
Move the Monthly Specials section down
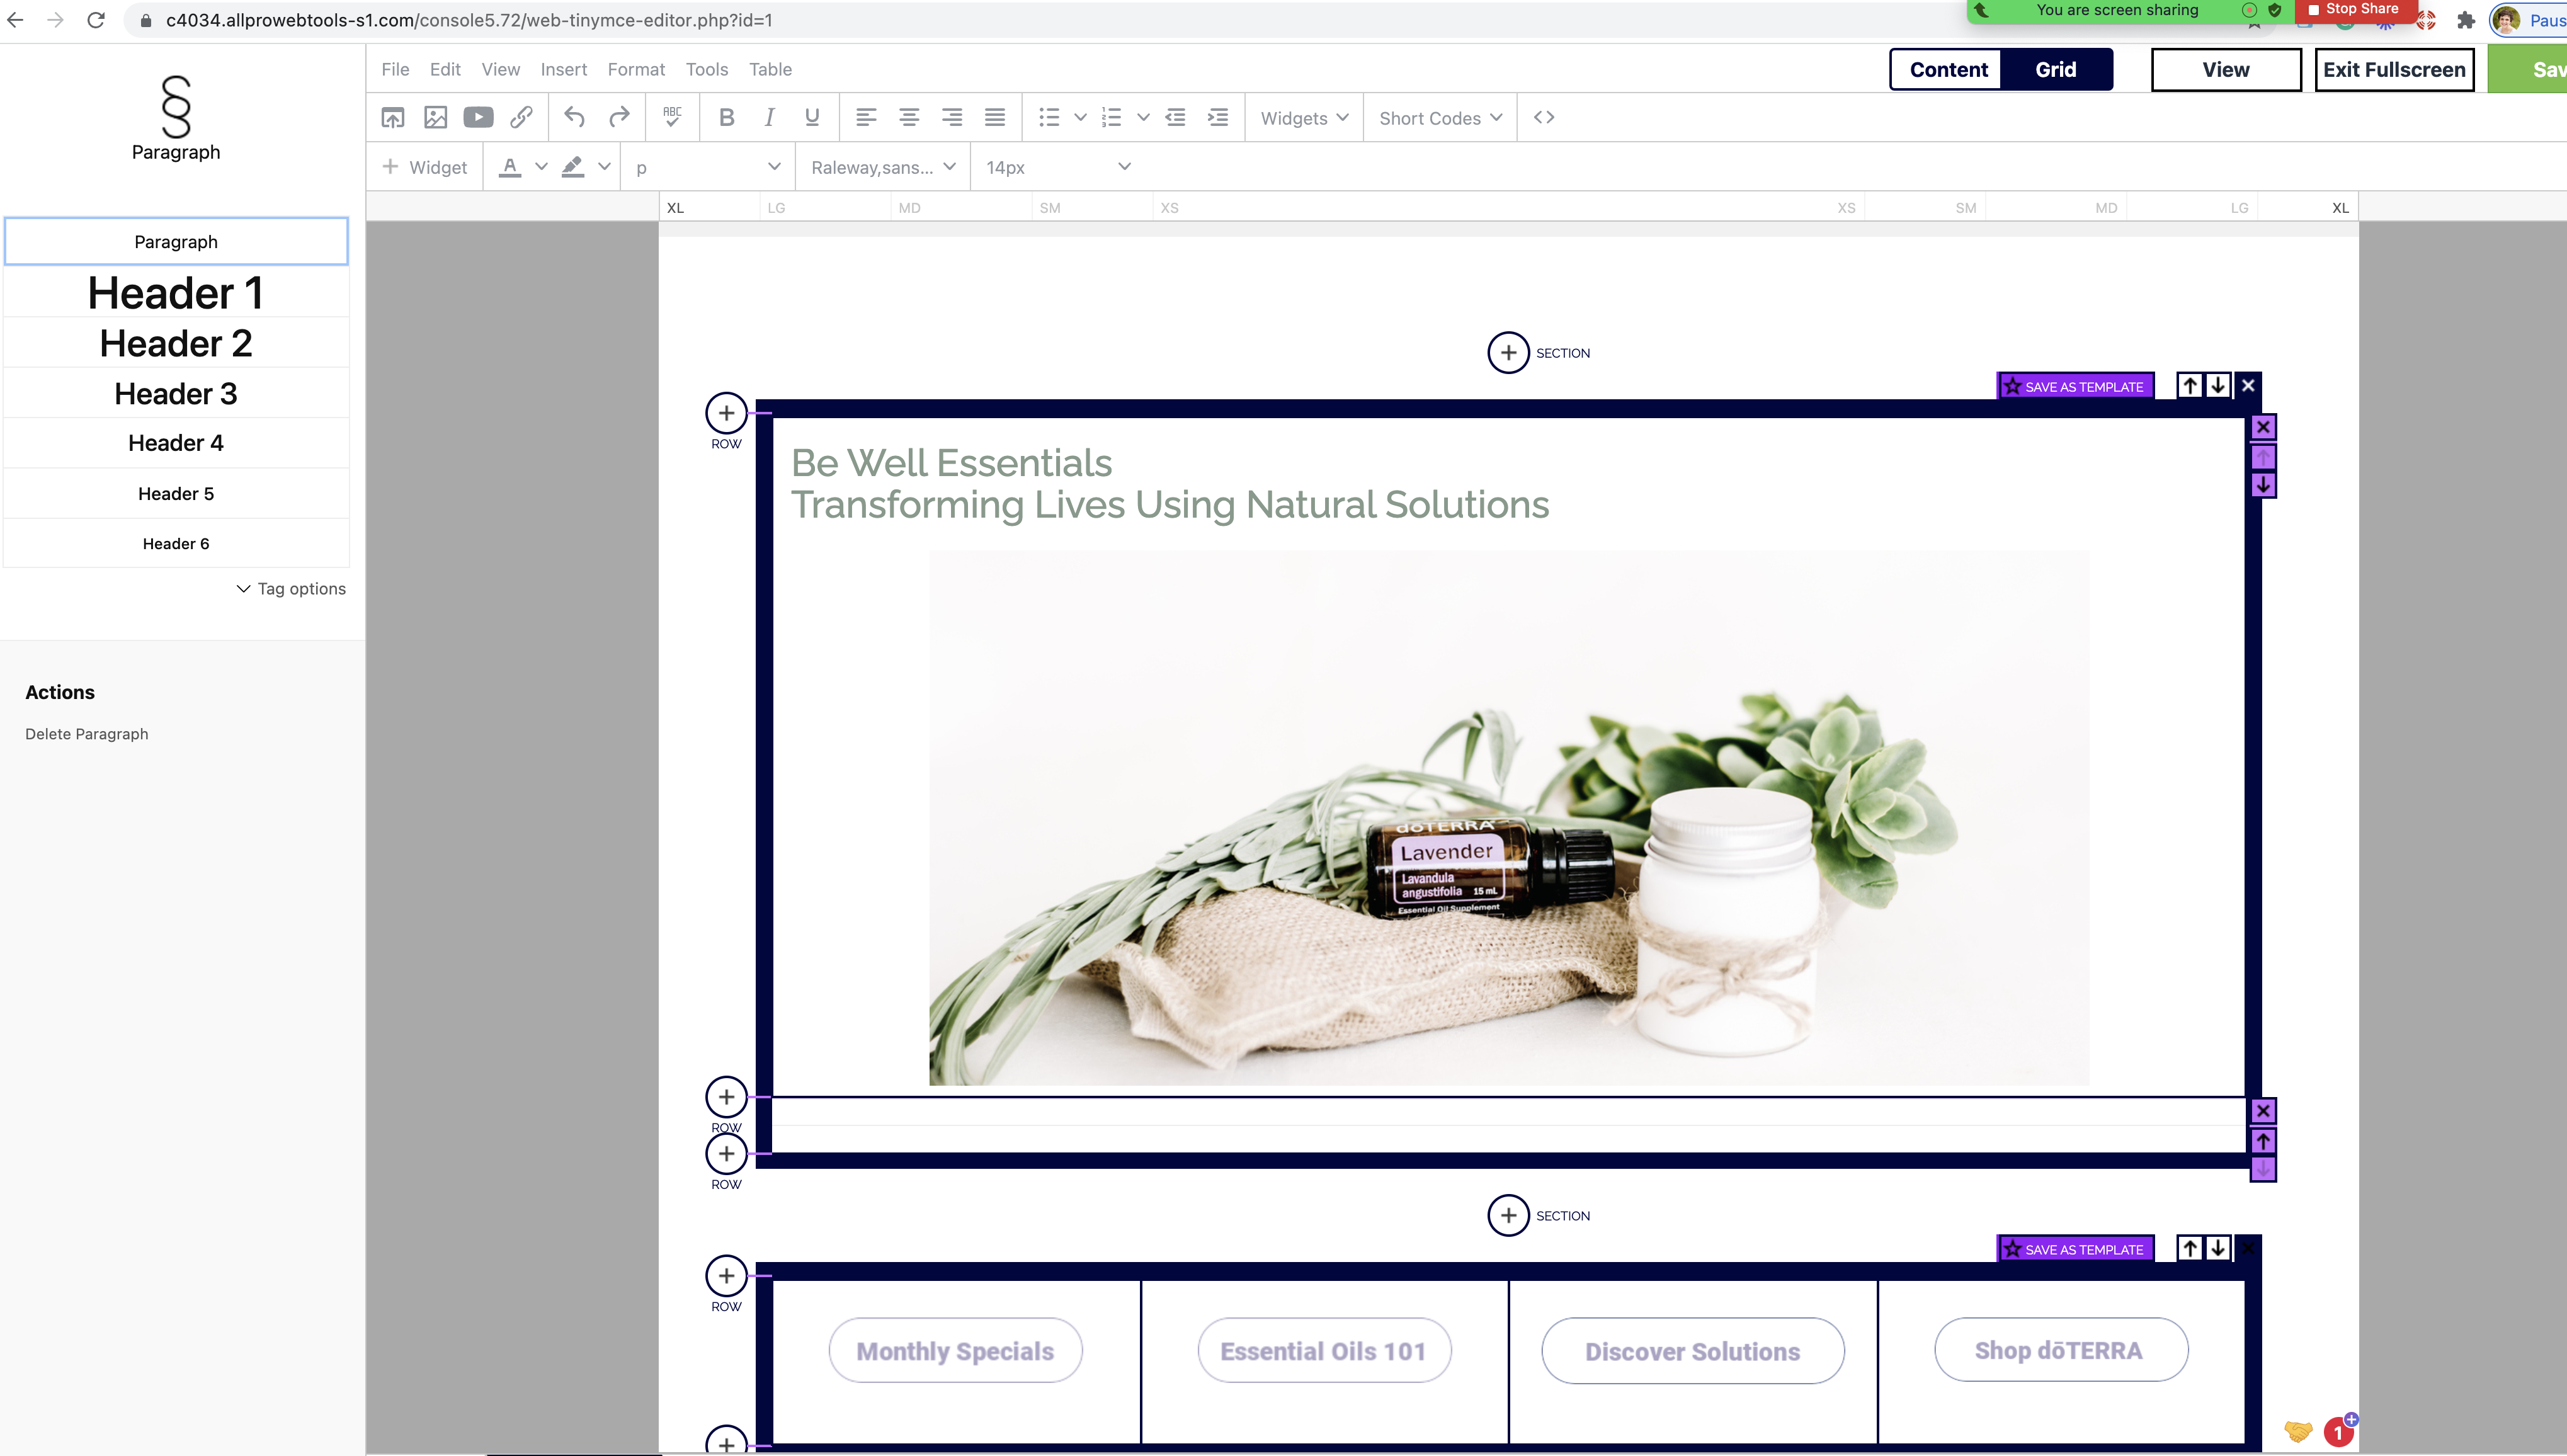point(2218,1248)
